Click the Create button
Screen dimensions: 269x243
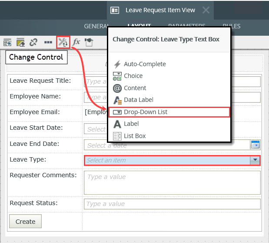pos(25,221)
